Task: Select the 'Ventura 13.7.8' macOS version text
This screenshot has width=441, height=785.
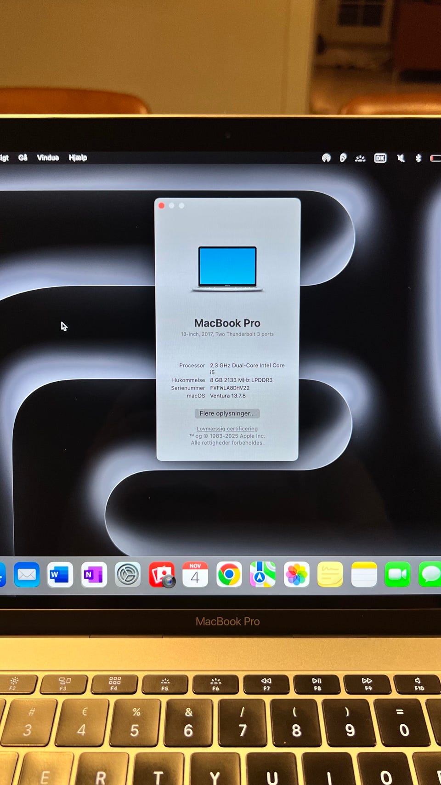Action: pos(228,396)
